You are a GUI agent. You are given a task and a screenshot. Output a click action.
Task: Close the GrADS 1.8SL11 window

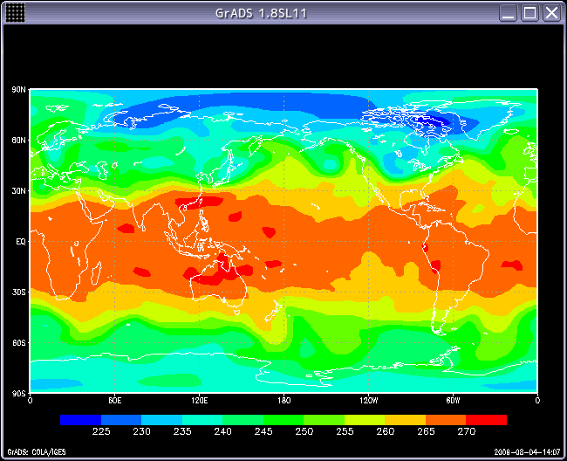pos(551,12)
